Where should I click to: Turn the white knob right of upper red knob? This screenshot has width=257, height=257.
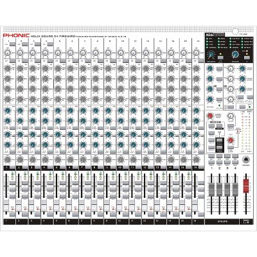pos(230,116)
